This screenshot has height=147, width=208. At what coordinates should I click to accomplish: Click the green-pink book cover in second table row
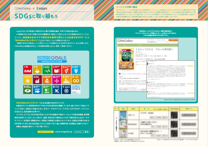(x=123, y=124)
